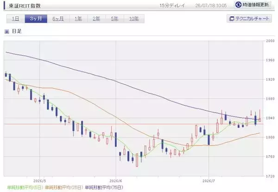Open the テクニカルチャート button
The image size is (278, 192).
[x=249, y=18]
